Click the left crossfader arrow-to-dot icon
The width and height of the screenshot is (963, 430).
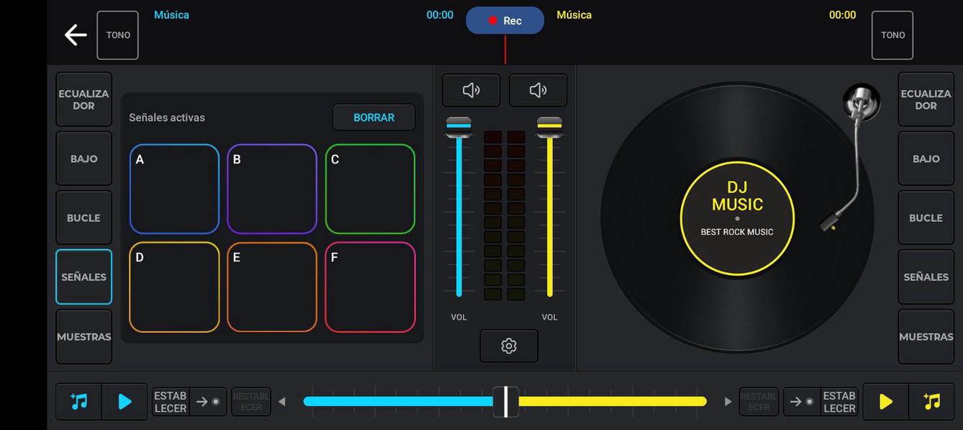pos(208,401)
